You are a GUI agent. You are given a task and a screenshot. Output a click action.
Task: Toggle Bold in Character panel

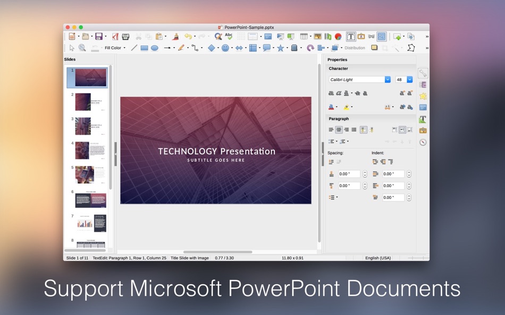coord(331,93)
